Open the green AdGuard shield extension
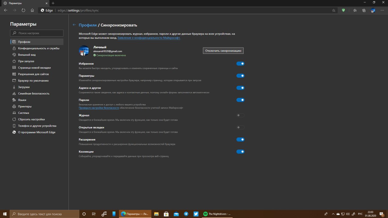 point(343,10)
